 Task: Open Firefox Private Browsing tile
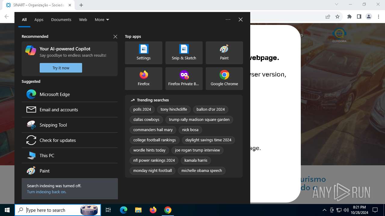[x=184, y=79]
